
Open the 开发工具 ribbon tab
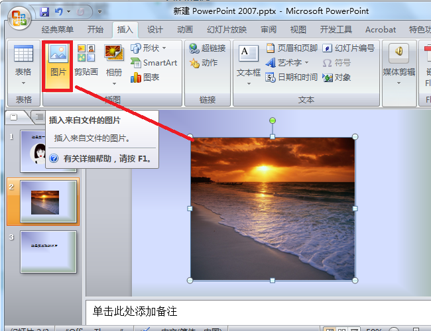point(336,30)
